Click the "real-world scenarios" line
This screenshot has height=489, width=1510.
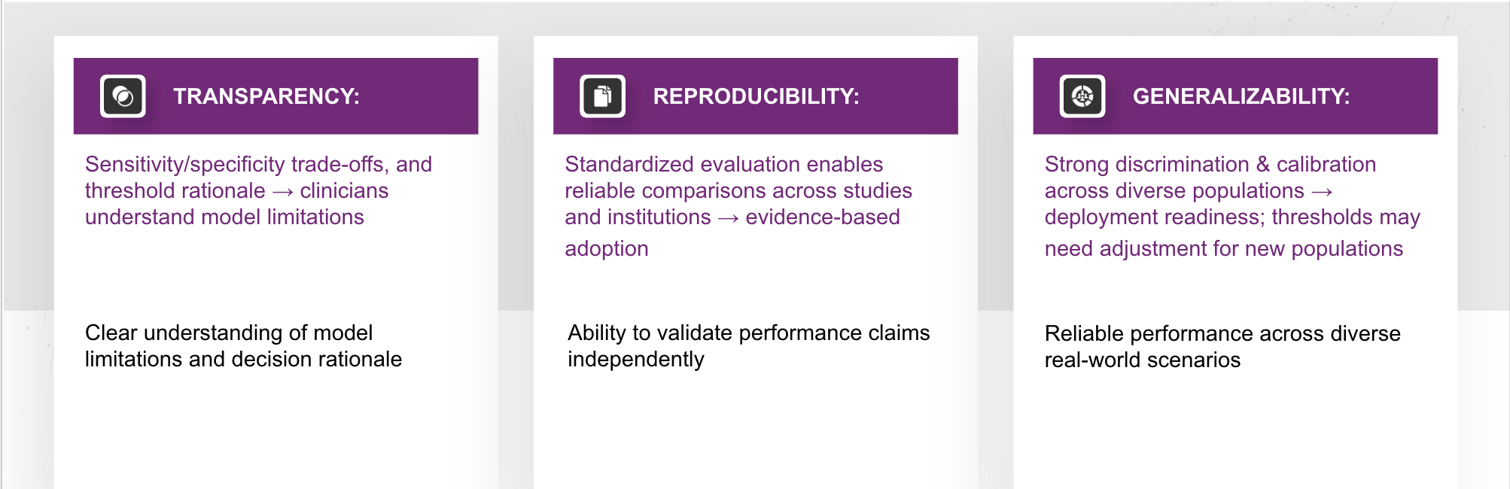(1142, 360)
